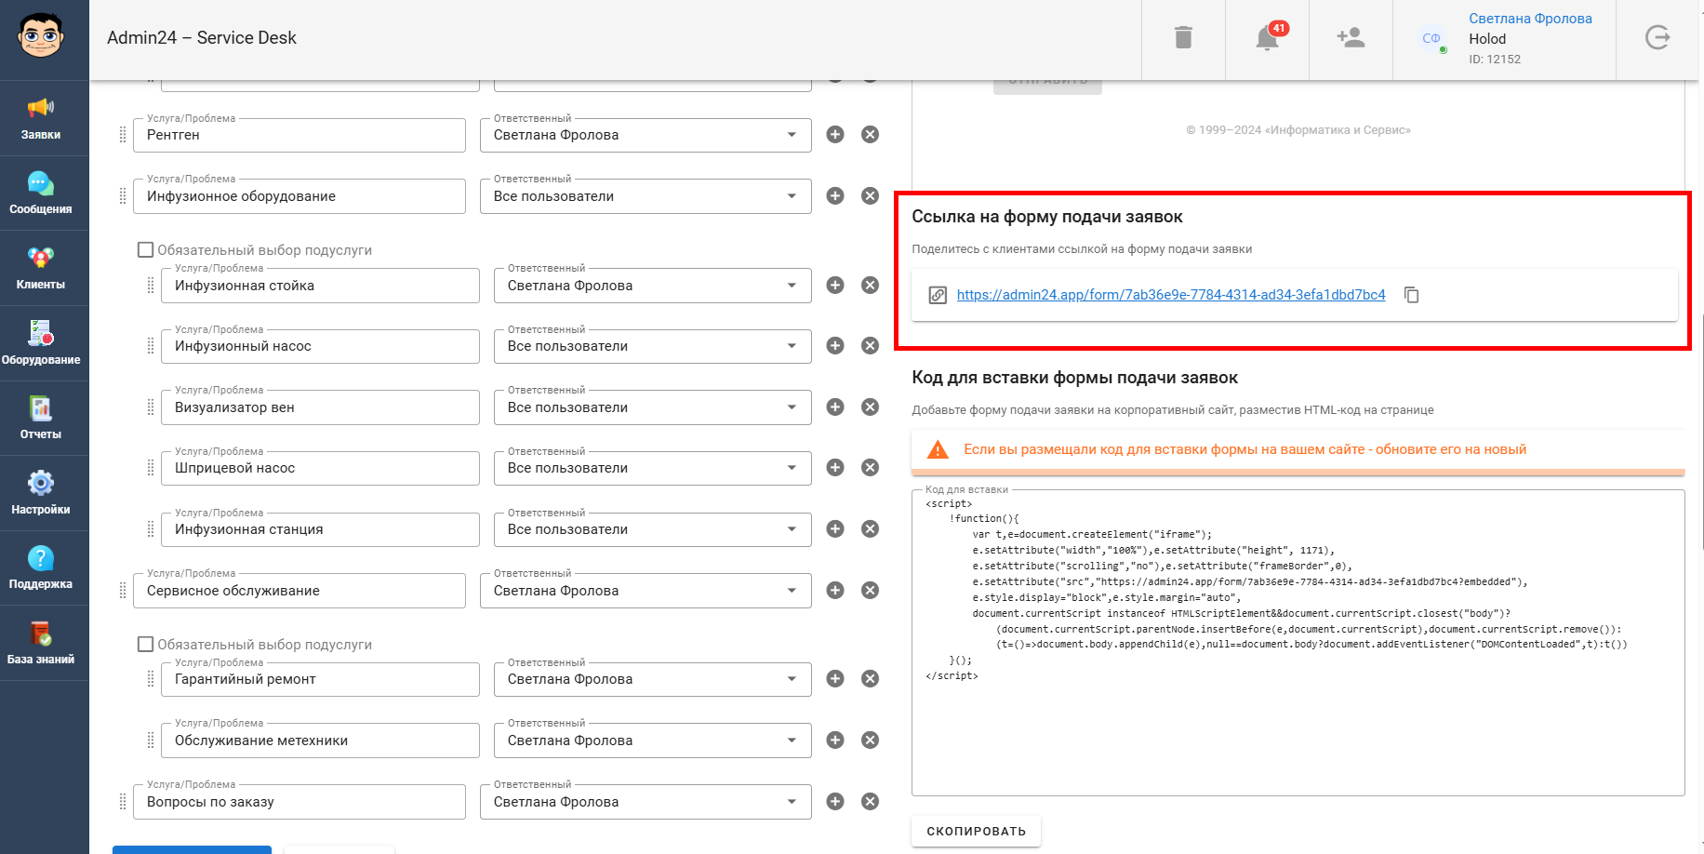Remove the Обслуживание метехники row
This screenshot has width=1704, height=854.
click(870, 741)
